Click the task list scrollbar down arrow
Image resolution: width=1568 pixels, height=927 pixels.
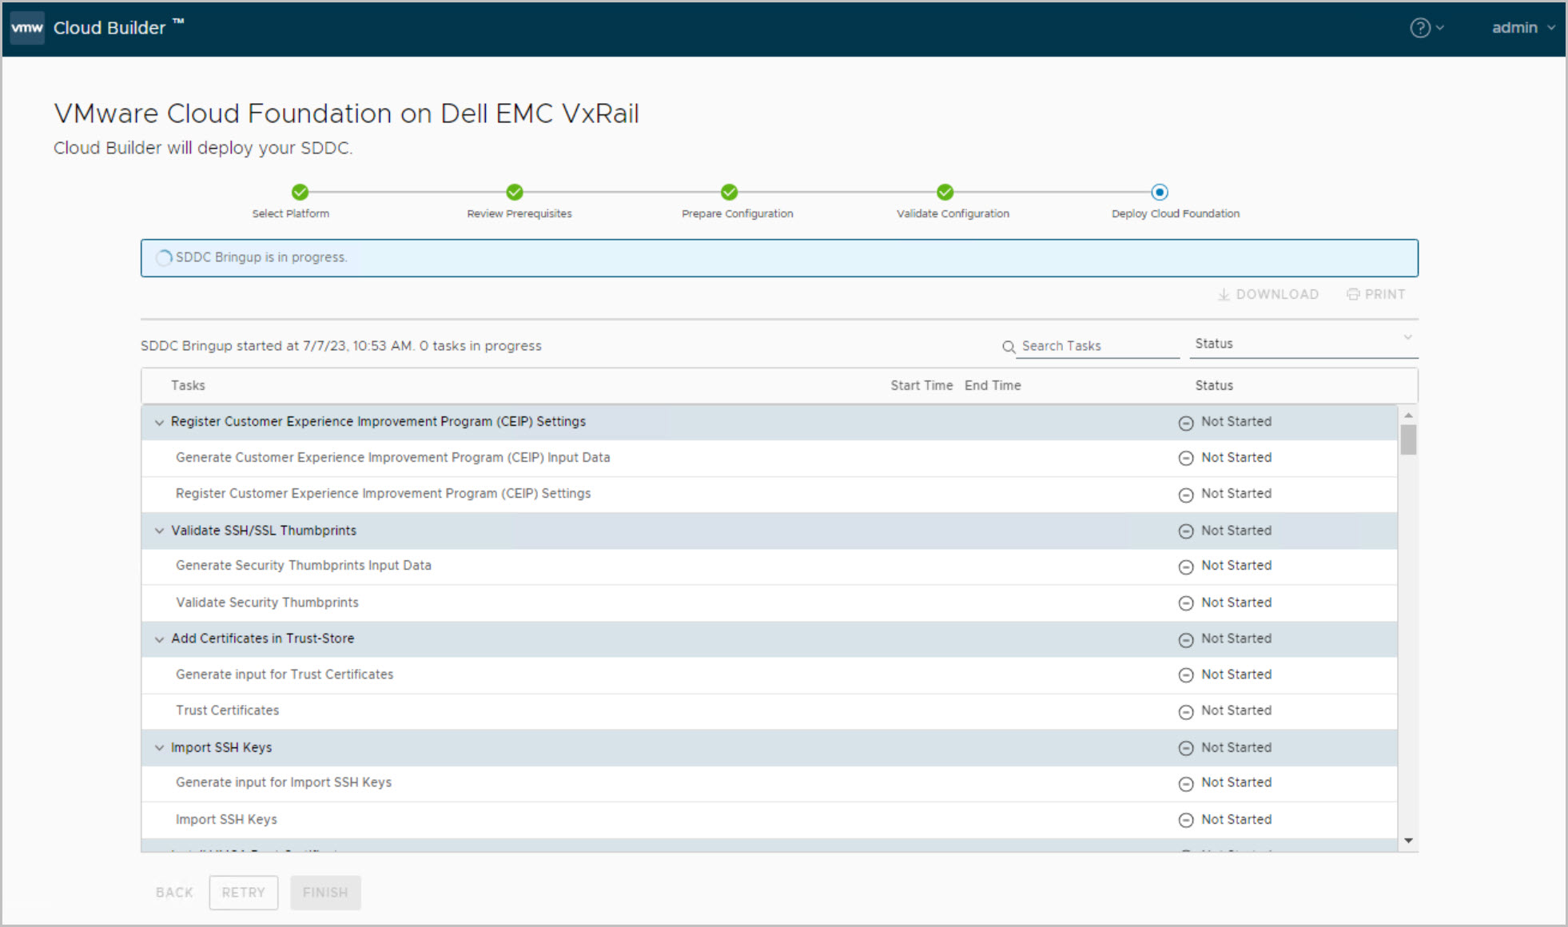coord(1408,841)
